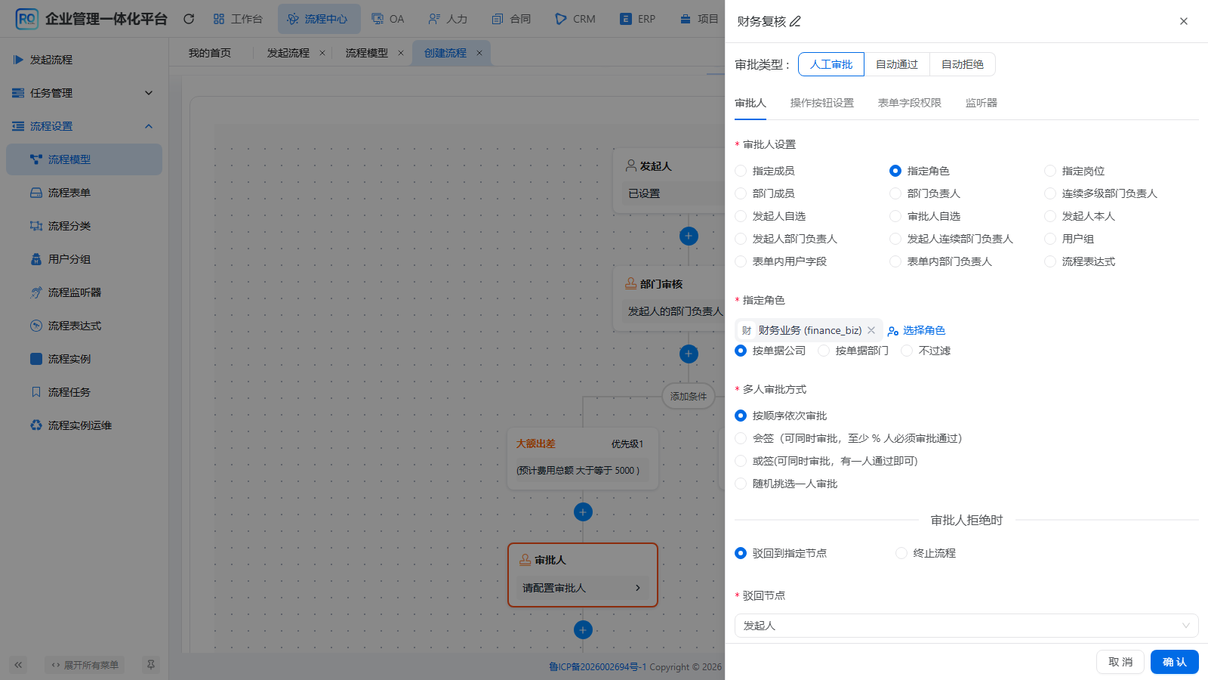Screen dimensions: 1208x680
Task: Click the 发起流程 play icon in sidebar
Action: tap(18, 60)
